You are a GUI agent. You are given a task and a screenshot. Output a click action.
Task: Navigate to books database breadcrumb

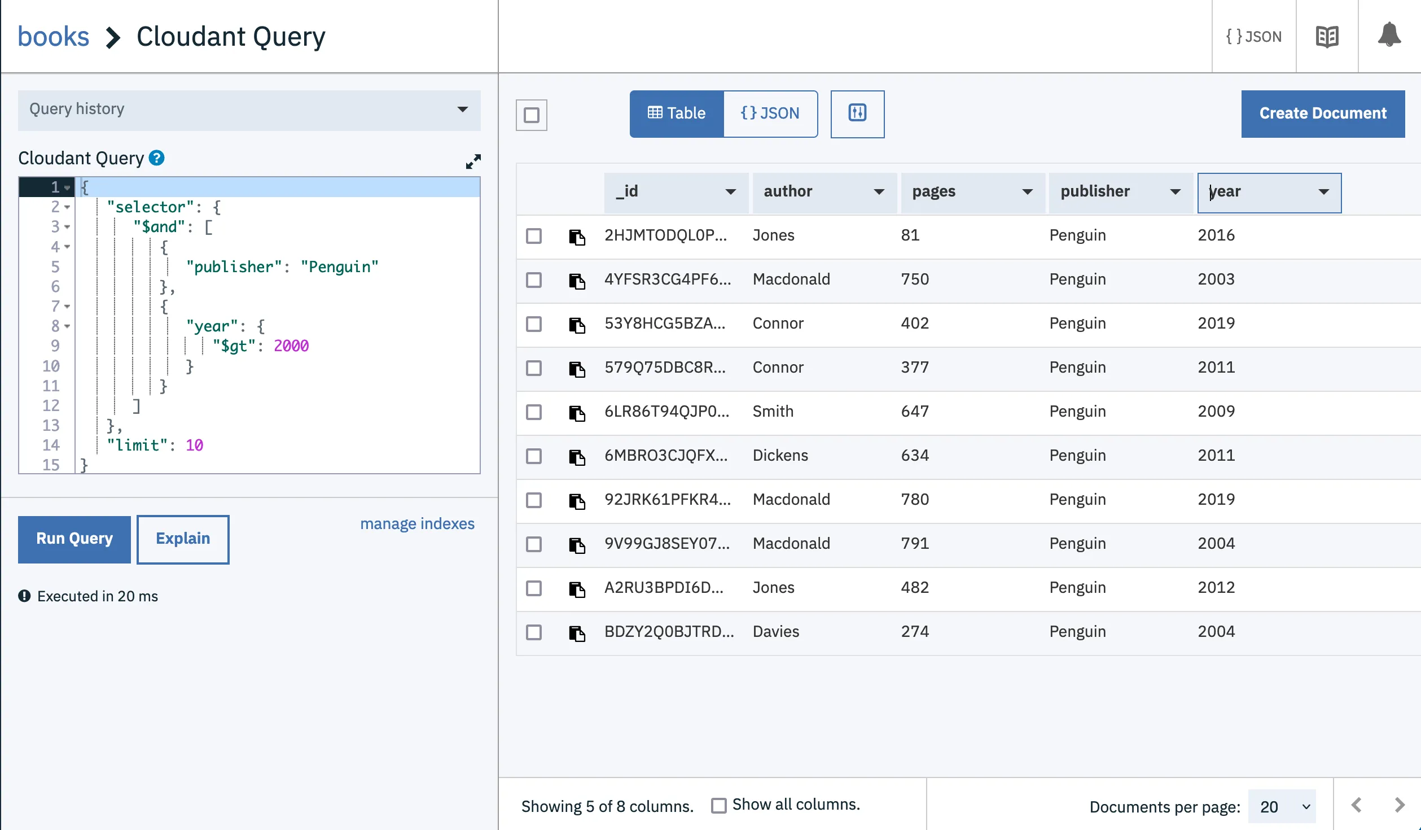[x=54, y=37]
